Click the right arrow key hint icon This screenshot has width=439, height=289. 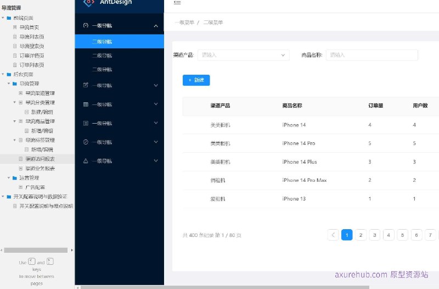[50, 262]
